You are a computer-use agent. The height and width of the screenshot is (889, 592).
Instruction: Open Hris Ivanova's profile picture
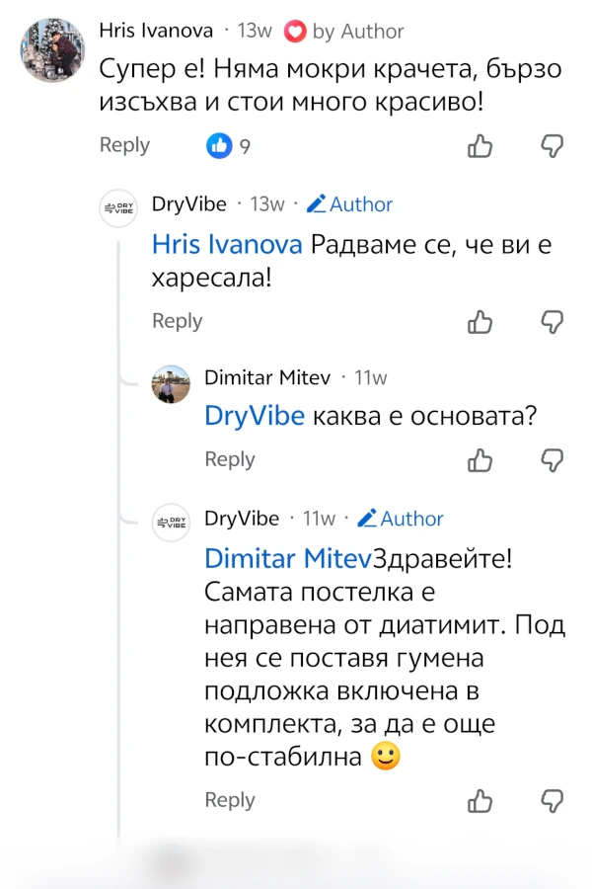52,48
